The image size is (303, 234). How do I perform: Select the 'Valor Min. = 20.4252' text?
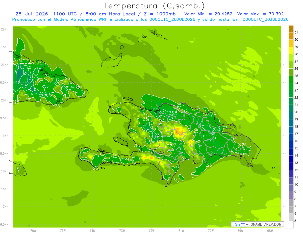208,14
